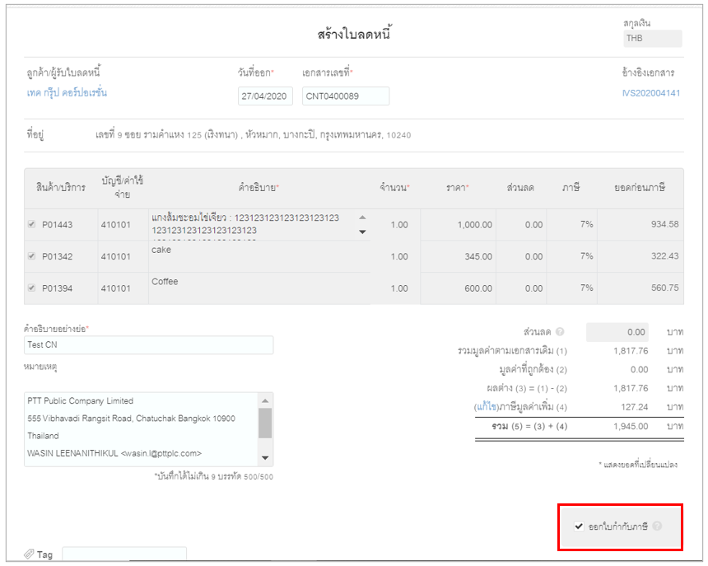Click the grand total 1,945.00
The image size is (708, 566).
[x=631, y=426]
